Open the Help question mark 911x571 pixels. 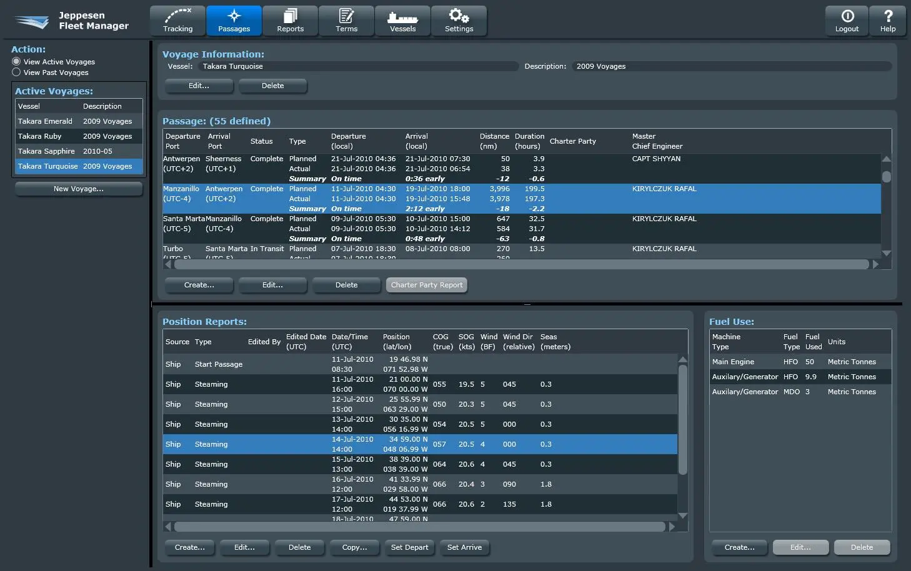coord(888,21)
